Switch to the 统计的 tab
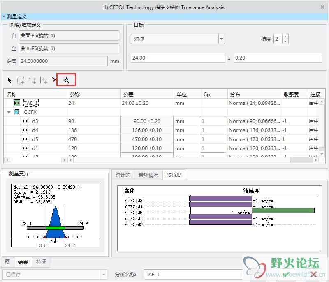 (123, 175)
